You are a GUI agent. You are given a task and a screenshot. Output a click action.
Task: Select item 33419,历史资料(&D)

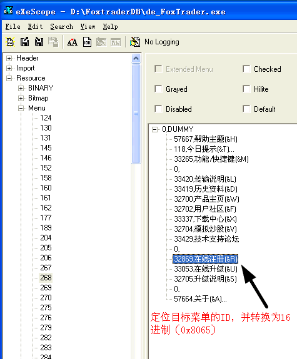pos(206,189)
